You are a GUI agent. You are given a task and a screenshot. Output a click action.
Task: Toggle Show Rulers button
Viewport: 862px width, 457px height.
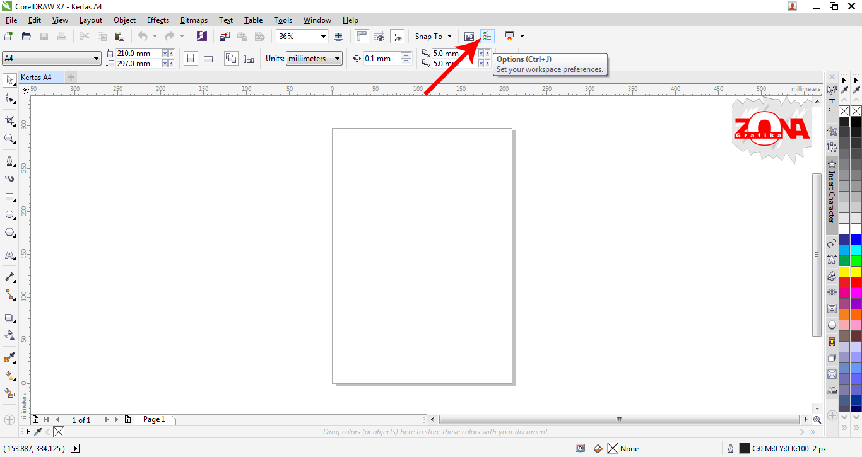[362, 37]
